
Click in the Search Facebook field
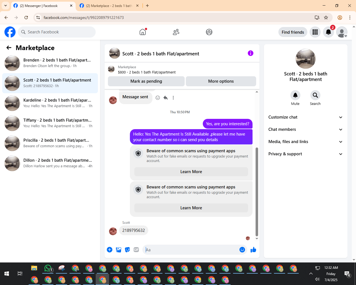click(57, 32)
